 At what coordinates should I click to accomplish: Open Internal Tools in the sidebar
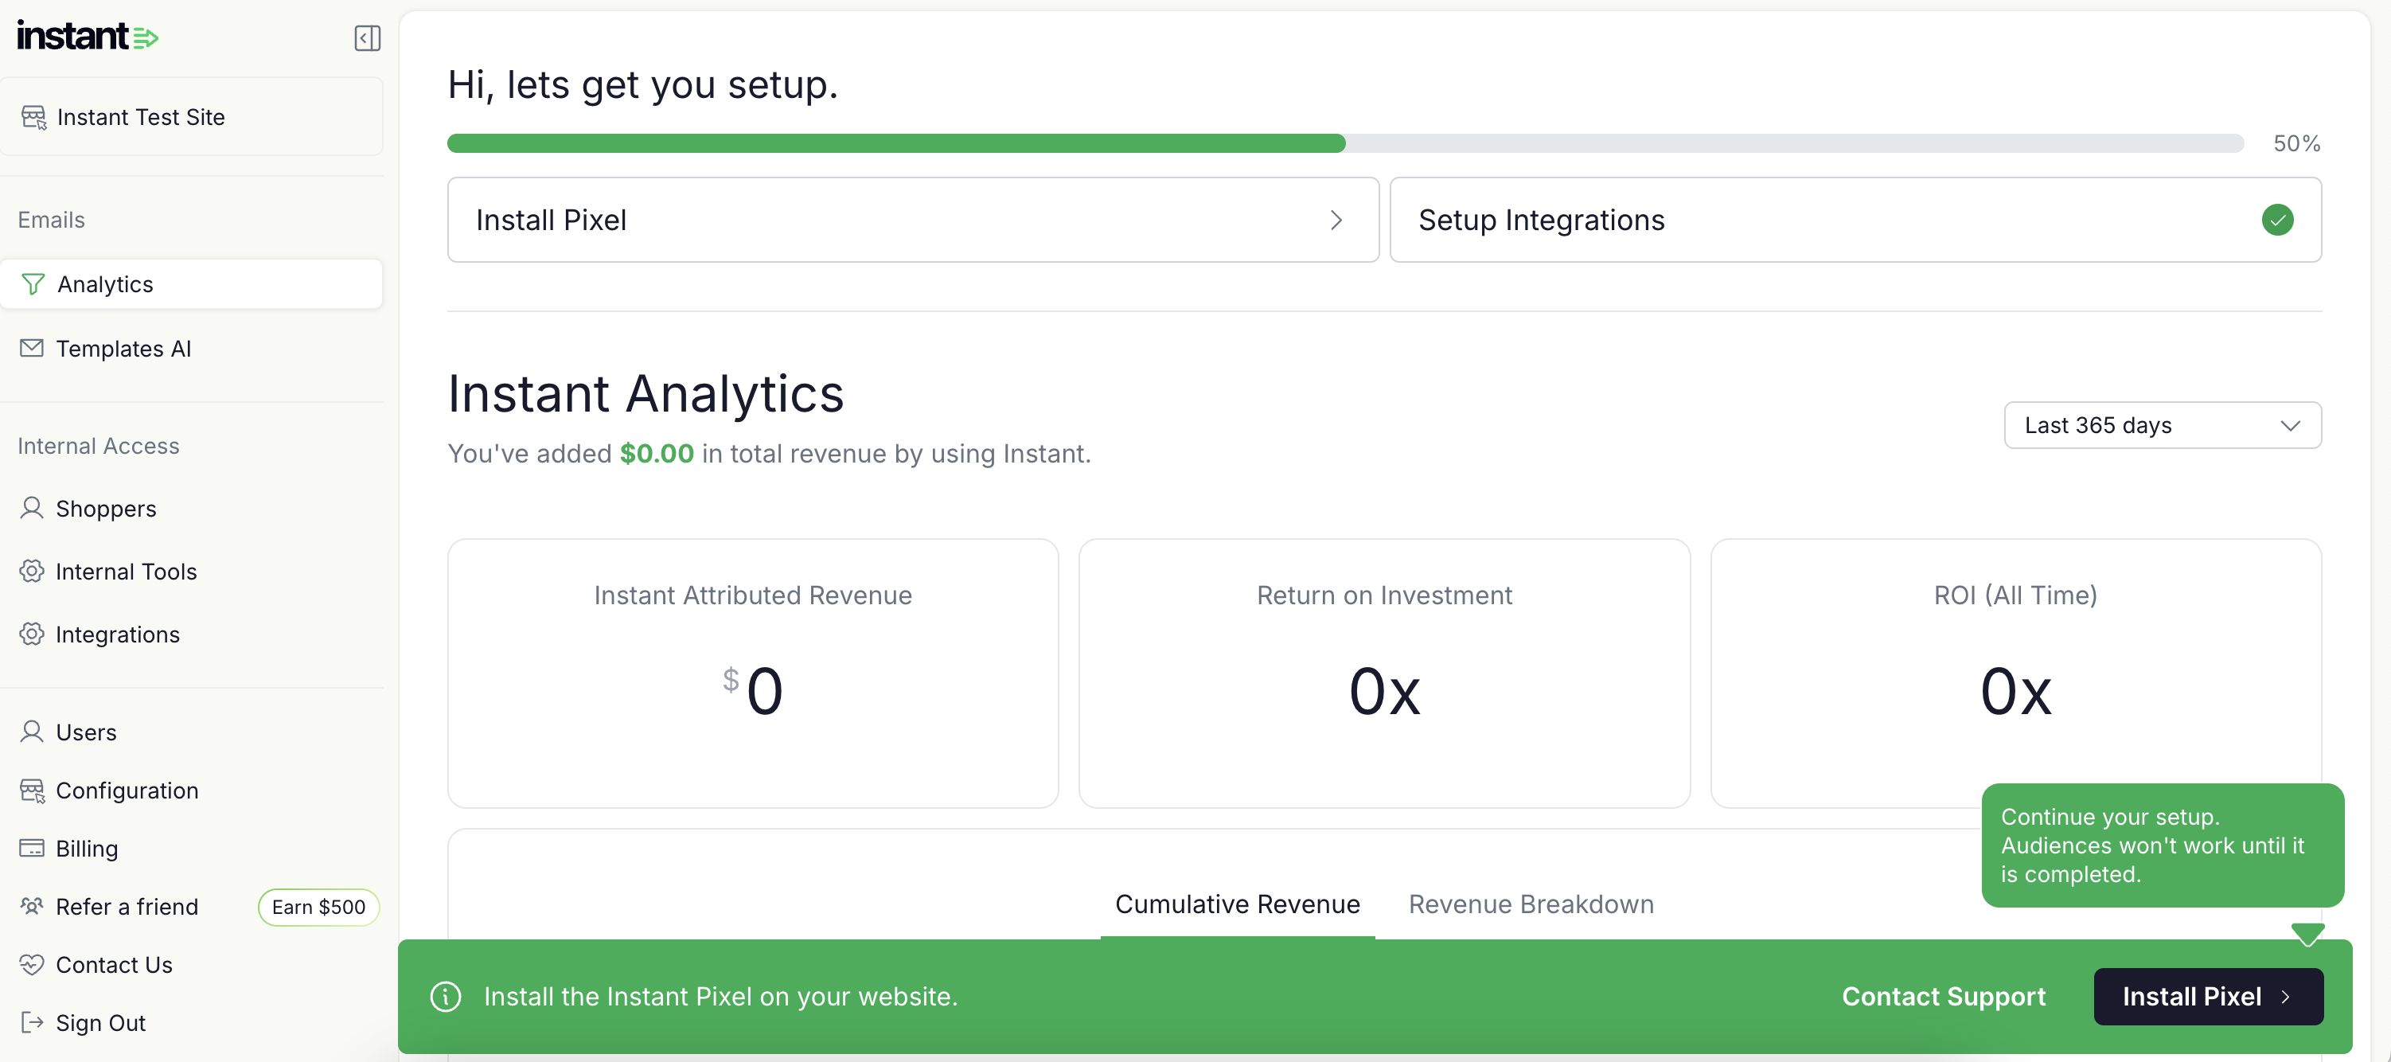(191, 571)
